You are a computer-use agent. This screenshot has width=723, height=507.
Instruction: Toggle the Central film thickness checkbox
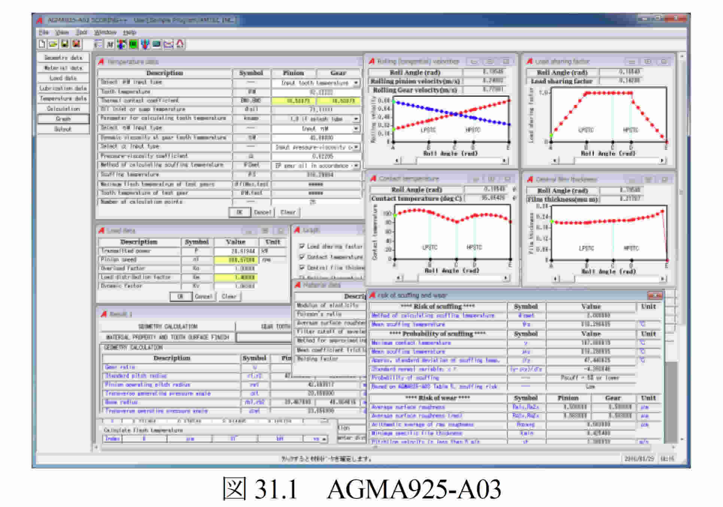coord(302,268)
